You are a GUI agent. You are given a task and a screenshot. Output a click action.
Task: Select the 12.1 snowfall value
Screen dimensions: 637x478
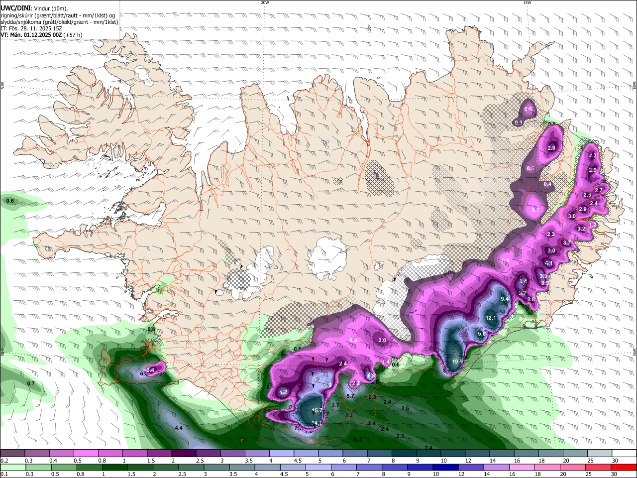point(491,318)
